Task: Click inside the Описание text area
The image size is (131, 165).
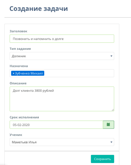Action: tap(62, 99)
